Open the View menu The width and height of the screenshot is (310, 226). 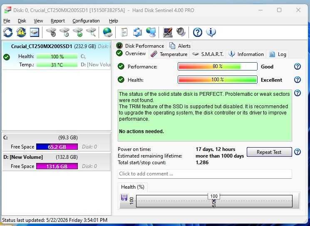tap(38, 21)
